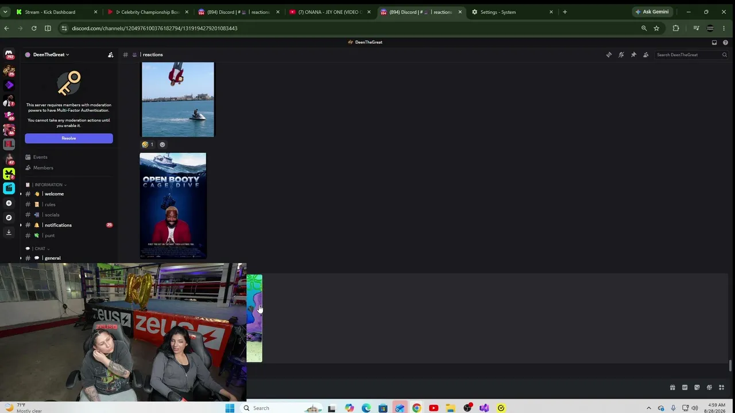The height and width of the screenshot is (413, 735).
Task: Click the invite people icon beside DeenTheGreat
Action: (x=111, y=54)
